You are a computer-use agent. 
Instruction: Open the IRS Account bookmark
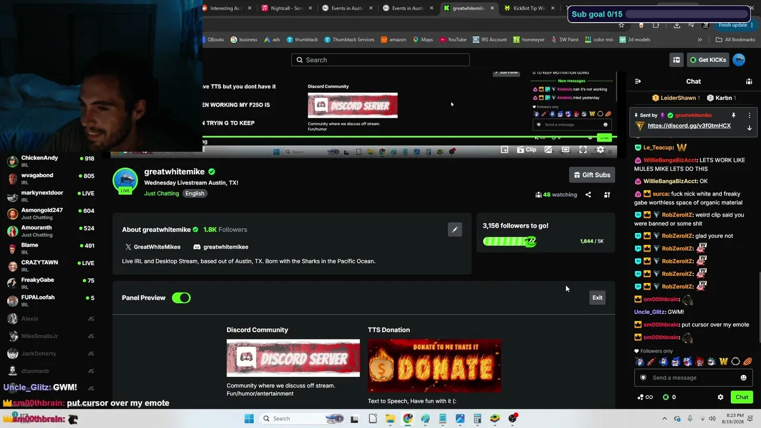coord(490,40)
